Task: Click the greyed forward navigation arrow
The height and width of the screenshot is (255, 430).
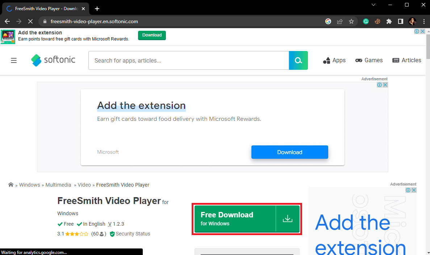Action: [18, 21]
